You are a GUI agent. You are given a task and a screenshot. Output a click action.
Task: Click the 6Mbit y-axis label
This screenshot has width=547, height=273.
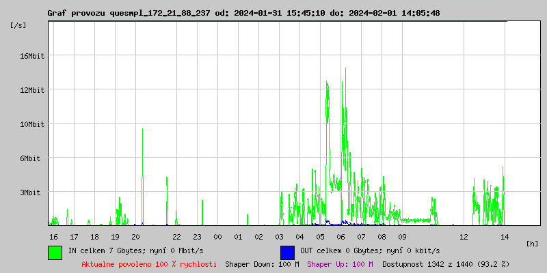pos(31,158)
